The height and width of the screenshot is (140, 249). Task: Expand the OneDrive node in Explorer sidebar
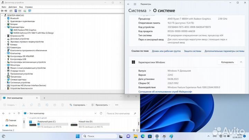point(3,125)
